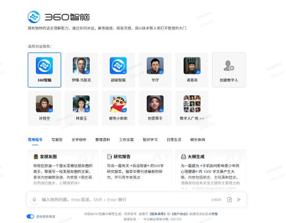Open 数字人广场 avatar gallery
Viewport: 286px width, 223px height.
[192, 108]
